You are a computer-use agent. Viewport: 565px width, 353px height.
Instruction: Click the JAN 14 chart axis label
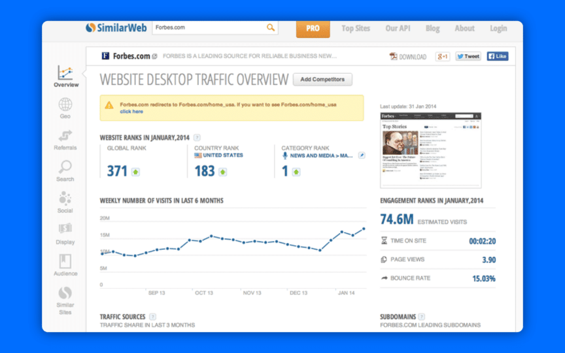pyautogui.click(x=347, y=293)
